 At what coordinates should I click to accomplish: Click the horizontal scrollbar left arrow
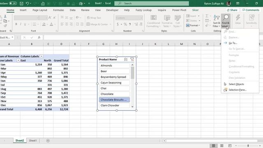(164, 141)
